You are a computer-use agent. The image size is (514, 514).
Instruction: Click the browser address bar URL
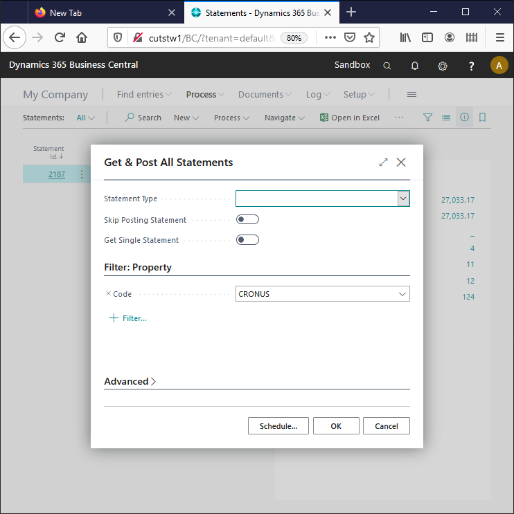click(x=212, y=38)
